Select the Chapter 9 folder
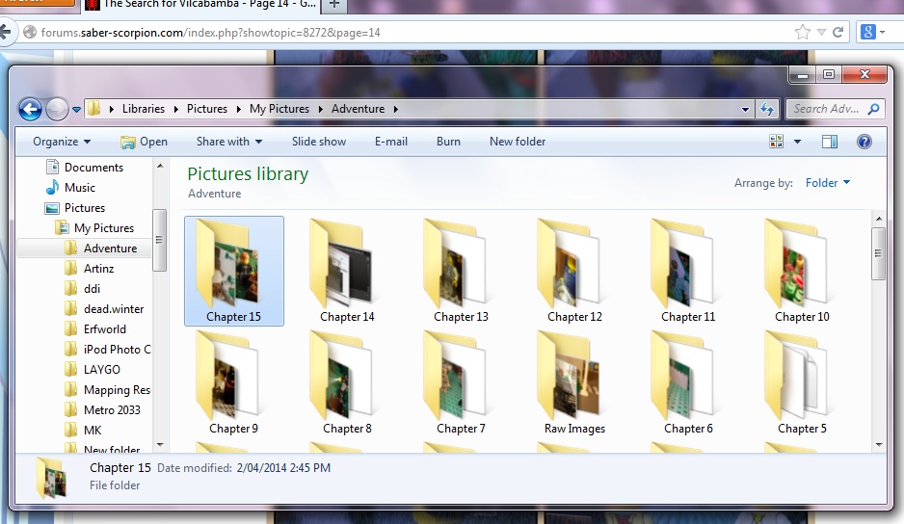 (x=233, y=382)
